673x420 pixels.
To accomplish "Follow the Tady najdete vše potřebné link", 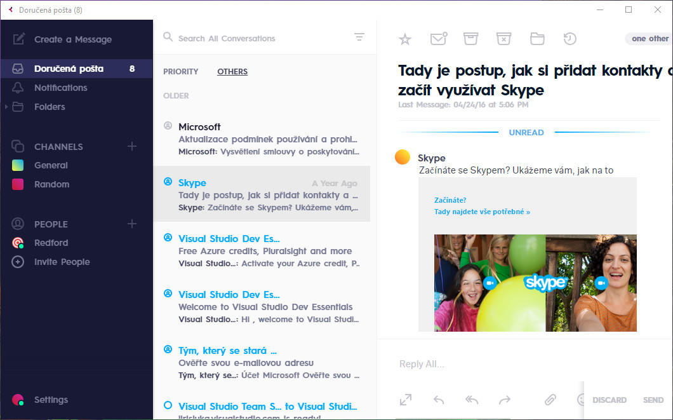I will (x=482, y=212).
